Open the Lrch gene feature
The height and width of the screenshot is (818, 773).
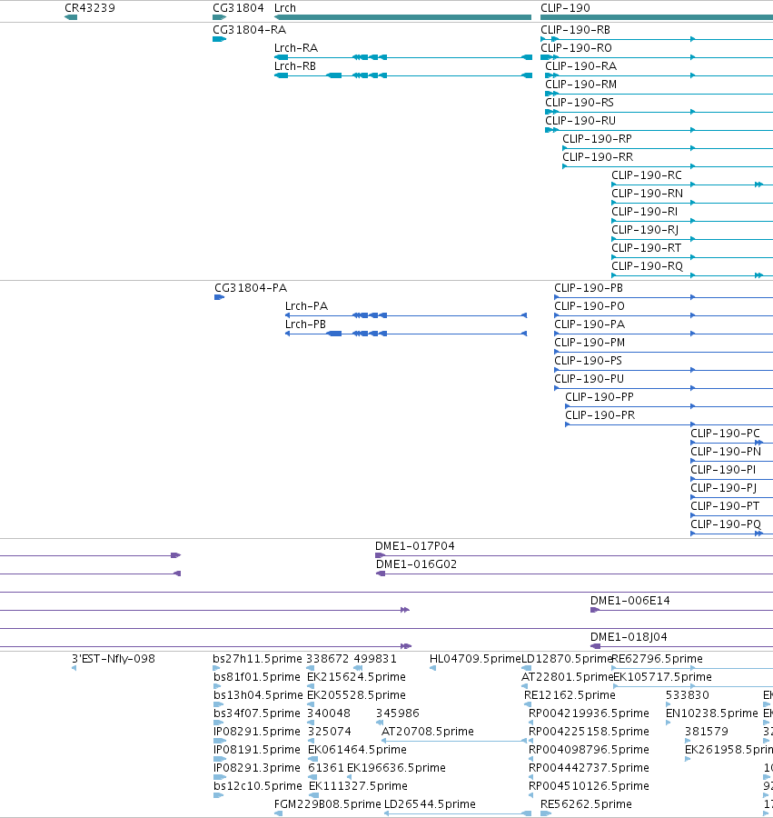(x=402, y=17)
